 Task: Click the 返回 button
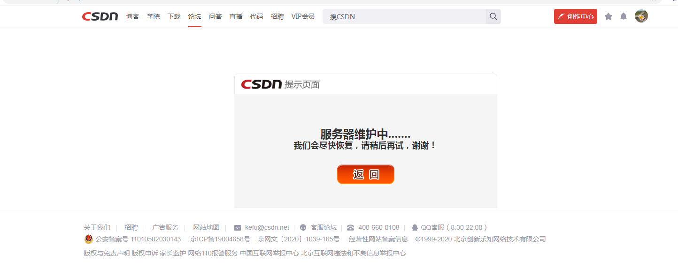(366, 174)
